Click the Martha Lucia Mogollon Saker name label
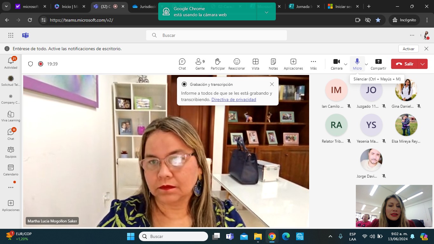The height and width of the screenshot is (244, 434). [x=52, y=221]
